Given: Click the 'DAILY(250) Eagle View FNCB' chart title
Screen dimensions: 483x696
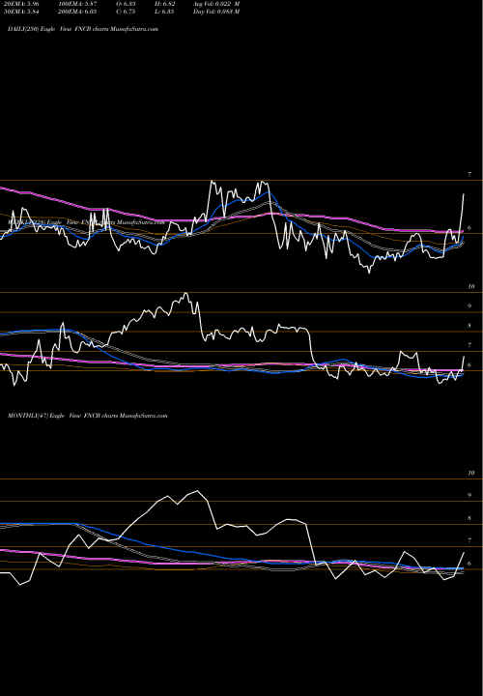Looking at the screenshot, I should pyautogui.click(x=83, y=29).
